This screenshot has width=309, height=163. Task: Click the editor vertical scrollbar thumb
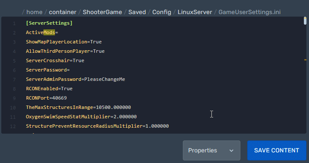pos(305,21)
